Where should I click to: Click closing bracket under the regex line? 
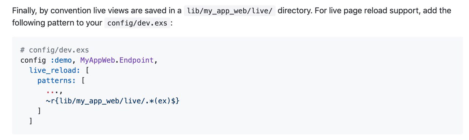40,110
